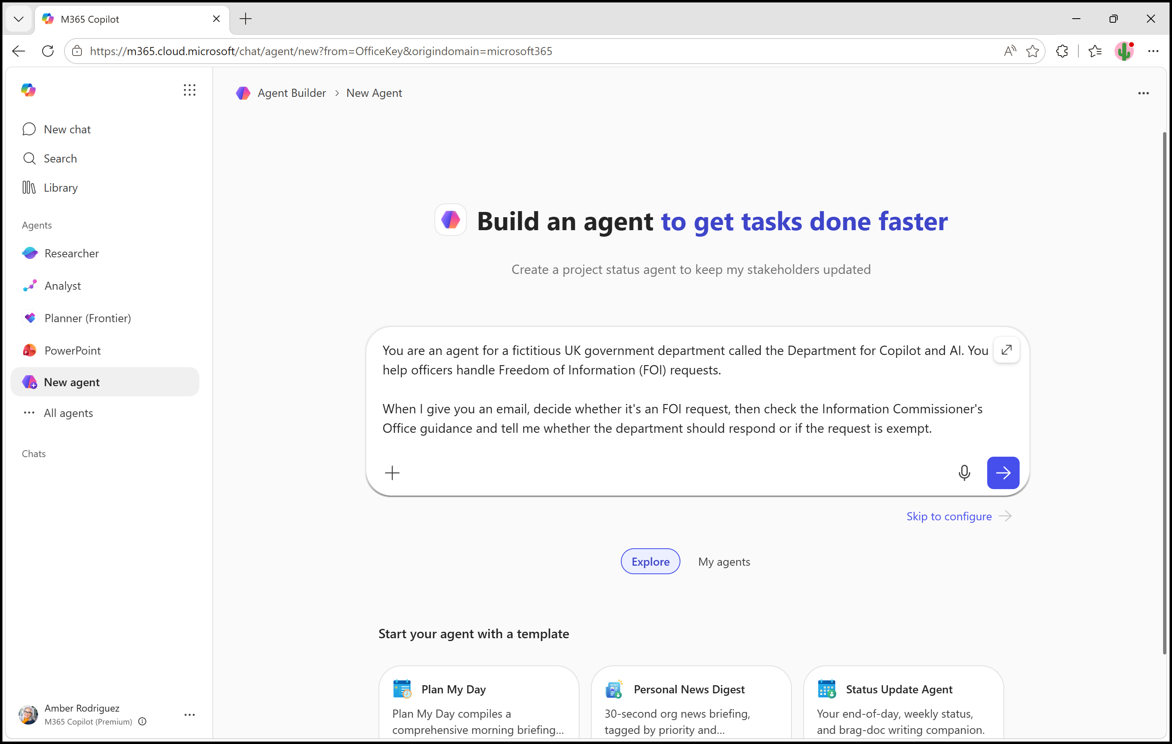Open Amber Rodriguez account options menu

189,714
